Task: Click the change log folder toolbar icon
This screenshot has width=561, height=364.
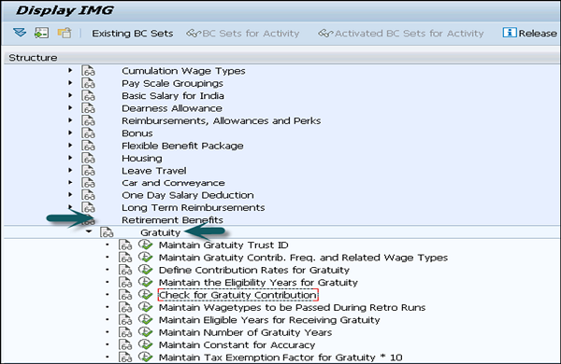Action: point(65,33)
